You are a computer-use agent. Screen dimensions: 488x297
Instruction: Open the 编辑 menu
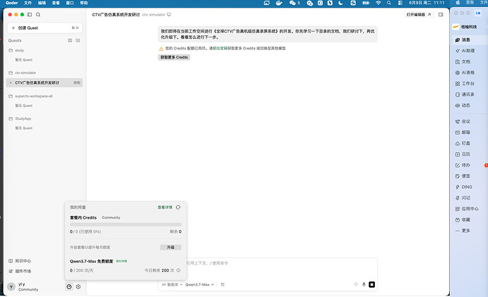click(x=42, y=3)
